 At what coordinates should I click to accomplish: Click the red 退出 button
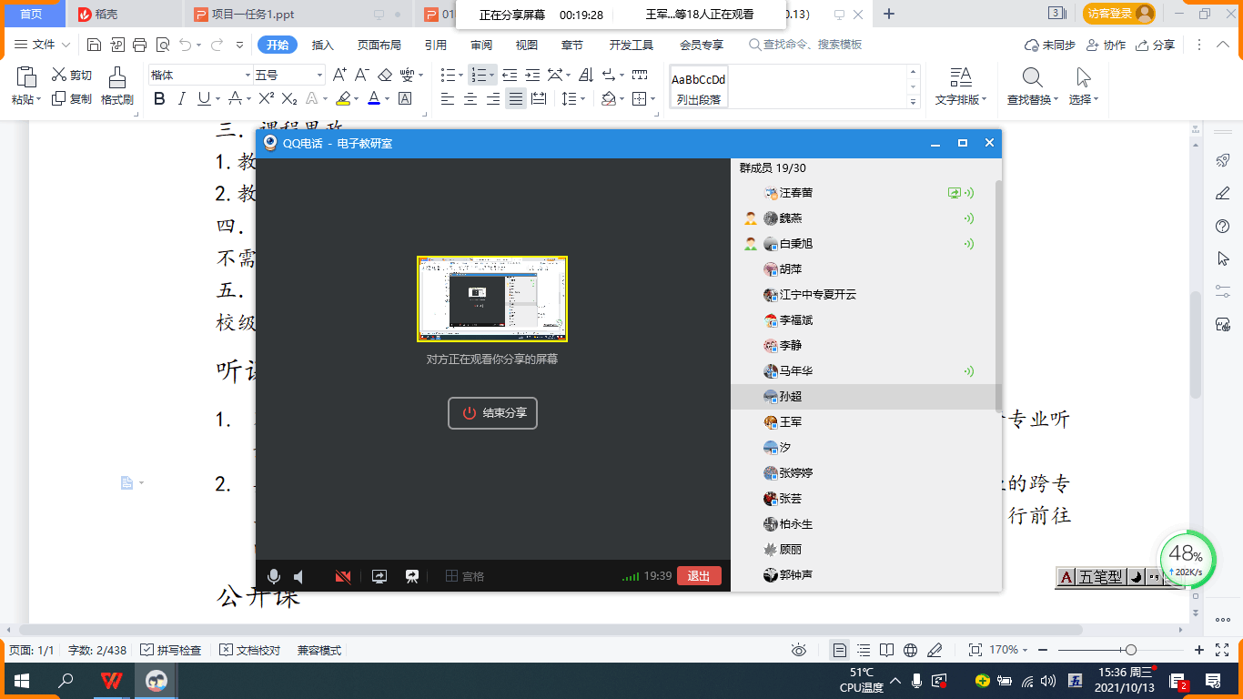699,576
